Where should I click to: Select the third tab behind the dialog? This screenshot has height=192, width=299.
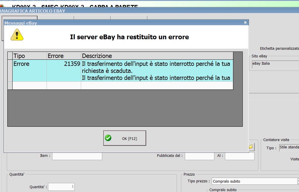pyautogui.click(x=93, y=18)
